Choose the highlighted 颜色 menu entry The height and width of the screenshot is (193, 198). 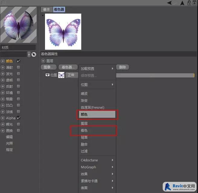tap(97, 114)
